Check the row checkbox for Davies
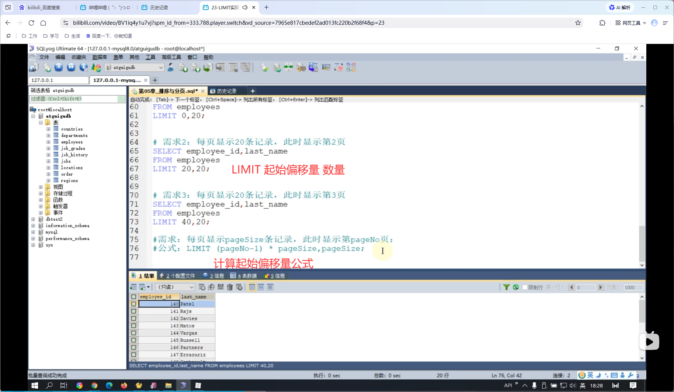The height and width of the screenshot is (392, 674). tap(134, 318)
